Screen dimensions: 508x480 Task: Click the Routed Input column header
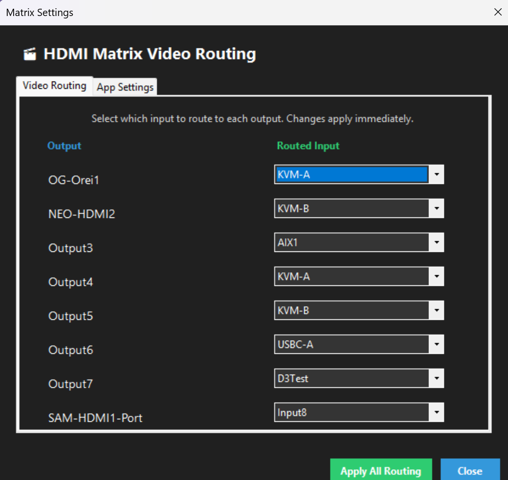[x=308, y=146]
